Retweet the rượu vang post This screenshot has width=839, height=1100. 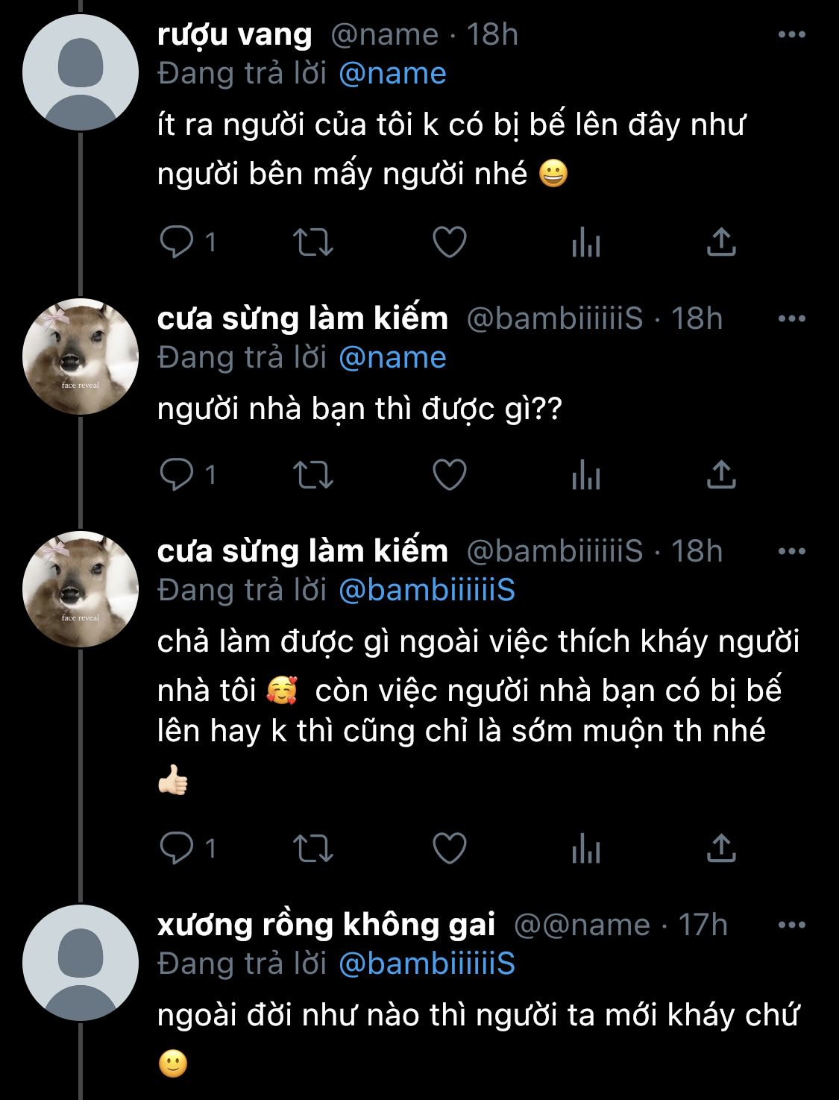(x=313, y=242)
